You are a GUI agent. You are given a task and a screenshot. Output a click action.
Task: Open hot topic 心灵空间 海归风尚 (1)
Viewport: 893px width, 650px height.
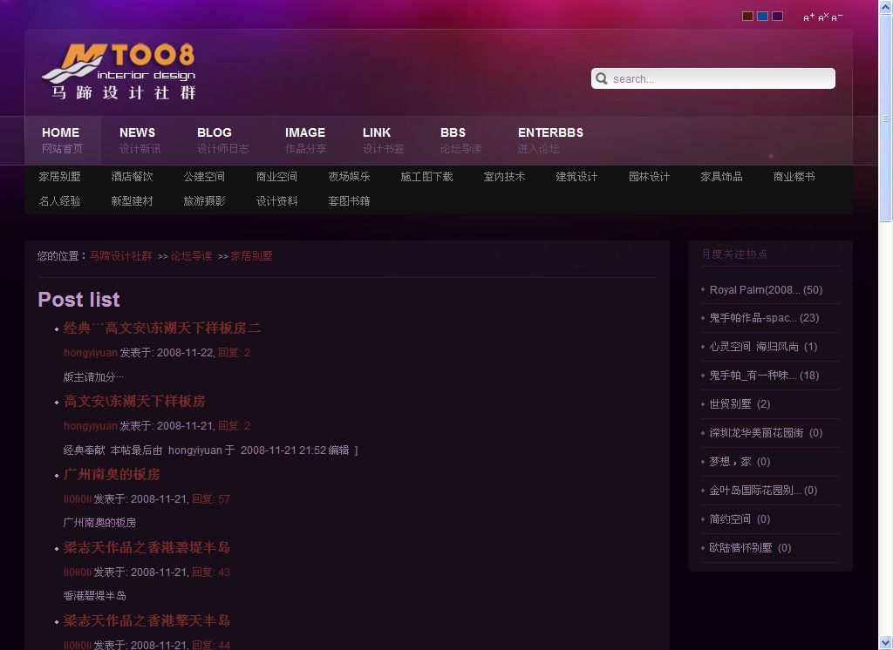click(x=763, y=347)
